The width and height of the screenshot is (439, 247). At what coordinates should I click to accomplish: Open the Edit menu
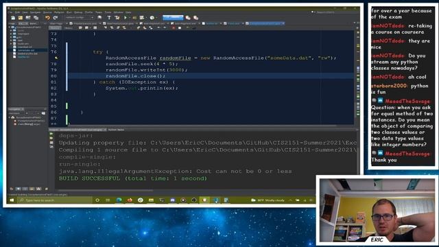pyautogui.click(x=17, y=12)
